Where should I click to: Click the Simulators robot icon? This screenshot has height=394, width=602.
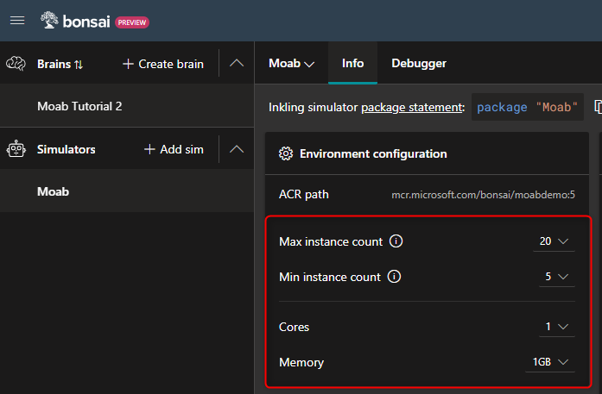[16, 149]
